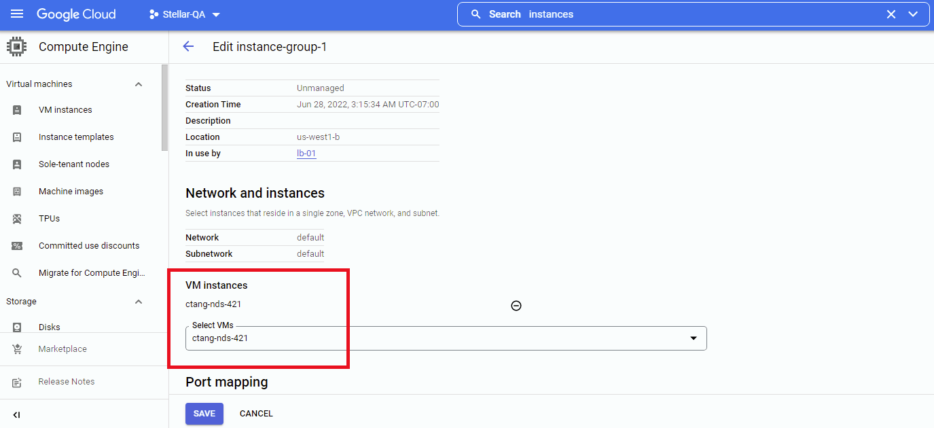Select Committed use discounts
Image resolution: width=934 pixels, height=428 pixels.
(x=89, y=246)
